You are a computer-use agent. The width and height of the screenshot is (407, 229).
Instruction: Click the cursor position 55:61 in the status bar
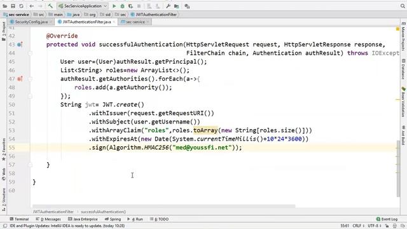pyautogui.click(x=345, y=226)
